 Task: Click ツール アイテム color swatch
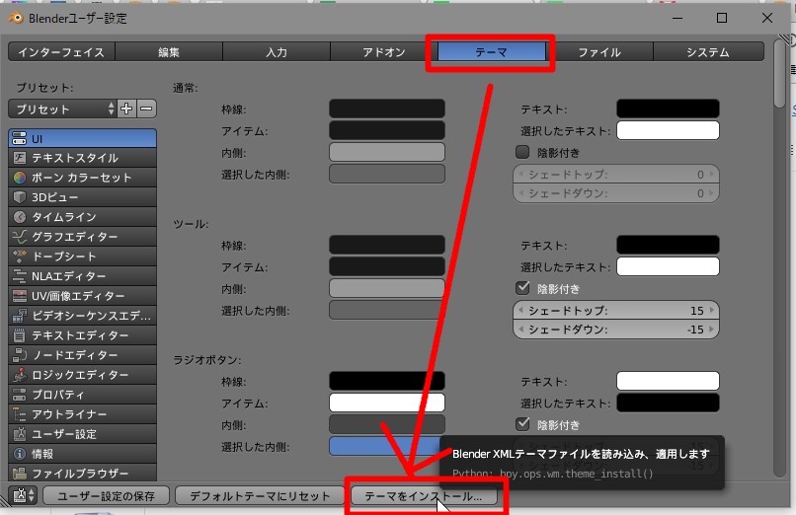coord(387,266)
